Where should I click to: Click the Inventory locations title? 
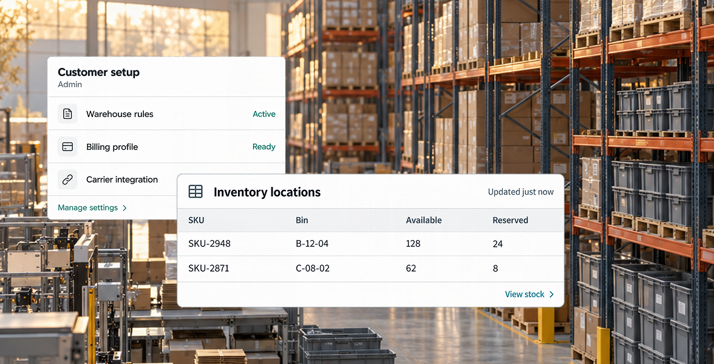point(267,192)
